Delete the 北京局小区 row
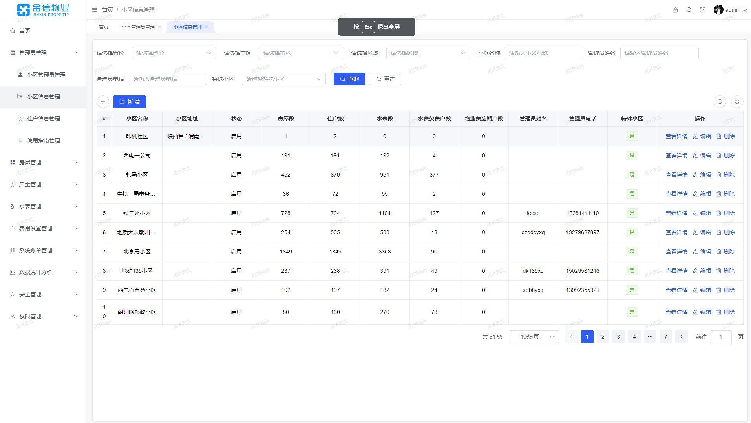This screenshot has width=751, height=423. [725, 252]
